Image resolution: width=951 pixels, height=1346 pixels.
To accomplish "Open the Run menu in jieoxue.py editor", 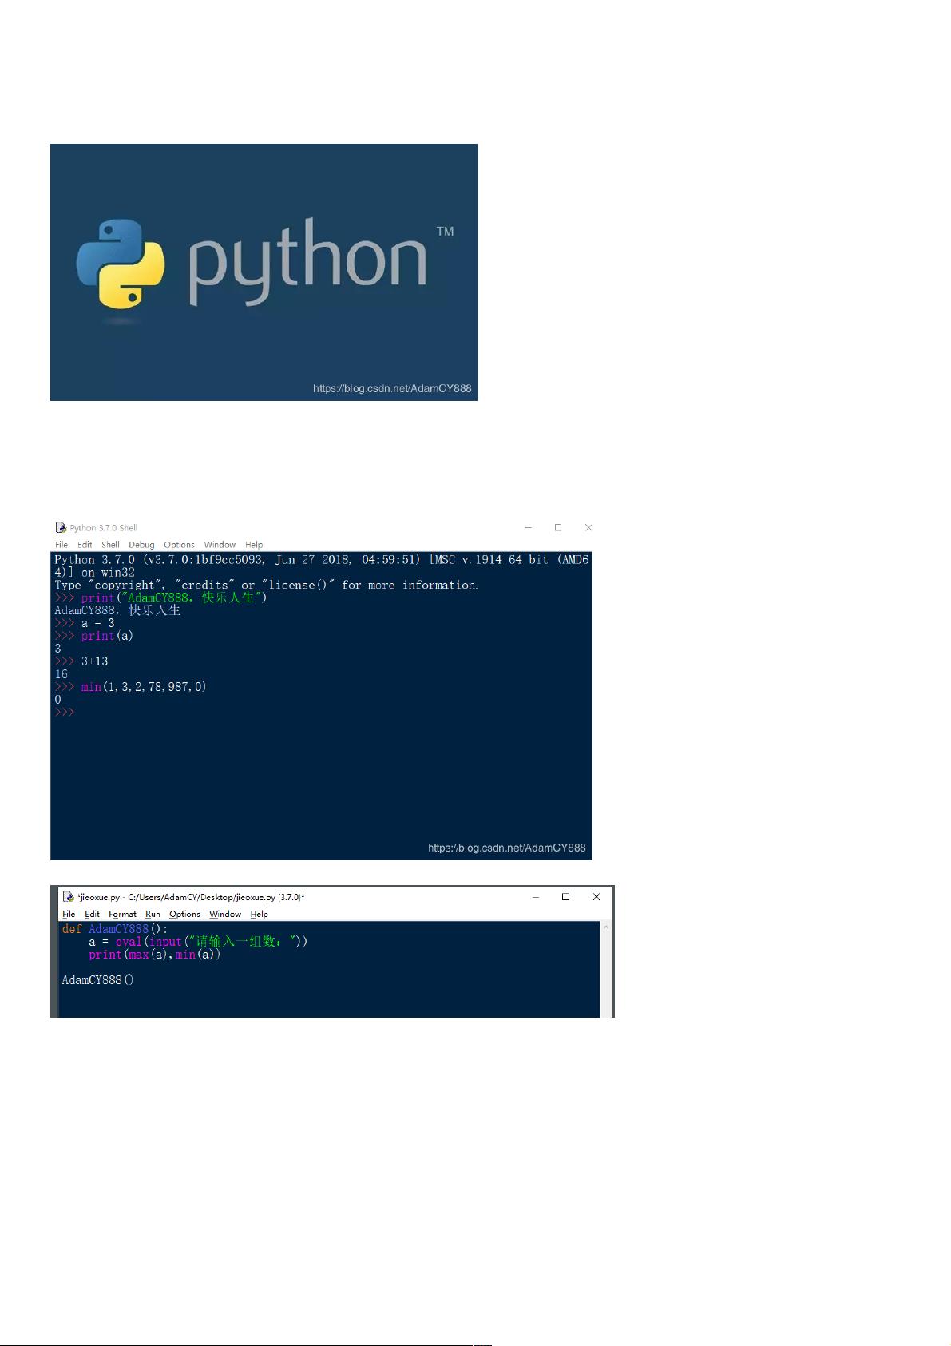I will pos(153,914).
